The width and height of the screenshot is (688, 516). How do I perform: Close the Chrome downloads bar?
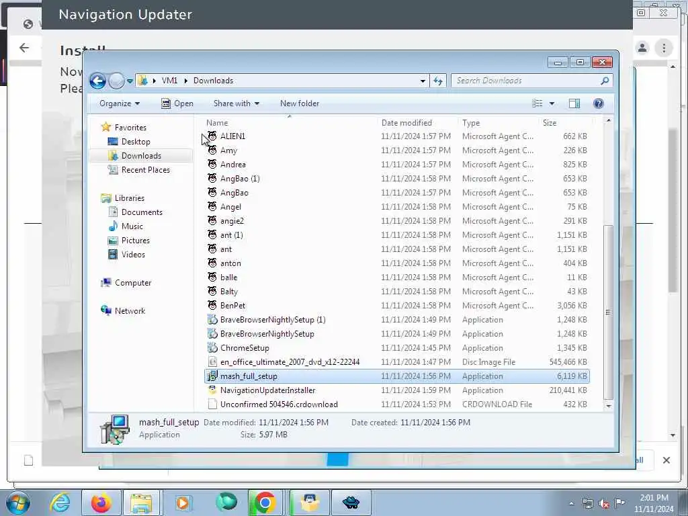666,460
